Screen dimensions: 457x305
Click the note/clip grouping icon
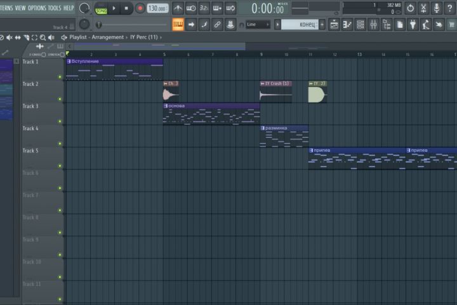pos(230,25)
